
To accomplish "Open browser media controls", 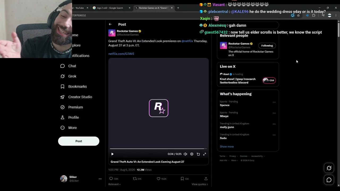I will [x=323, y=15].
